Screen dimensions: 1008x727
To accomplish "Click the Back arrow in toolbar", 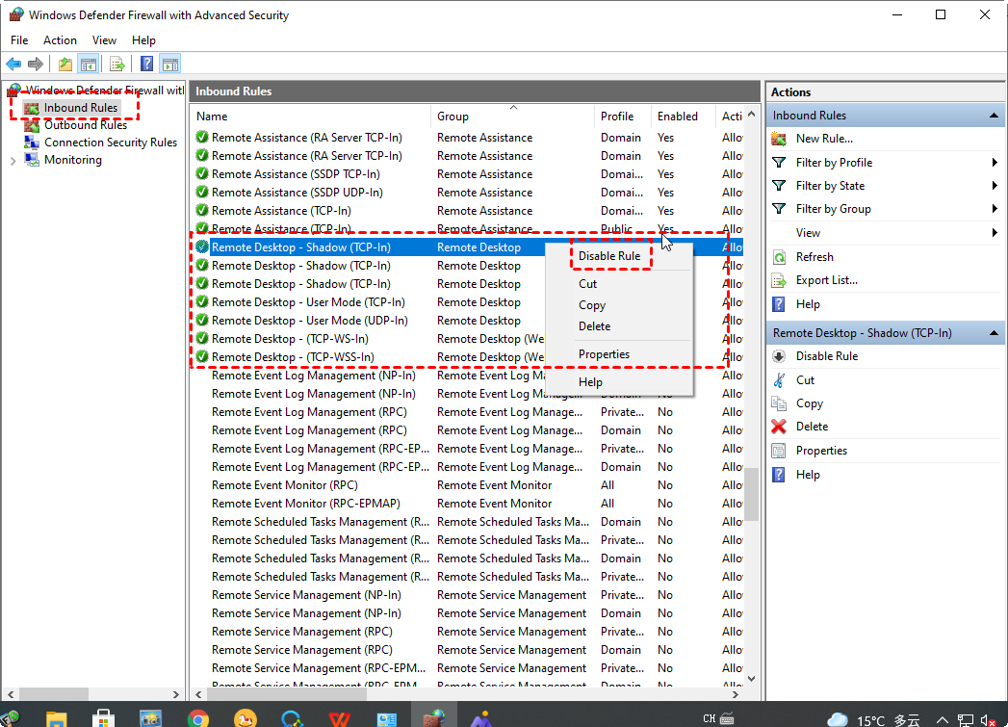I will point(13,65).
